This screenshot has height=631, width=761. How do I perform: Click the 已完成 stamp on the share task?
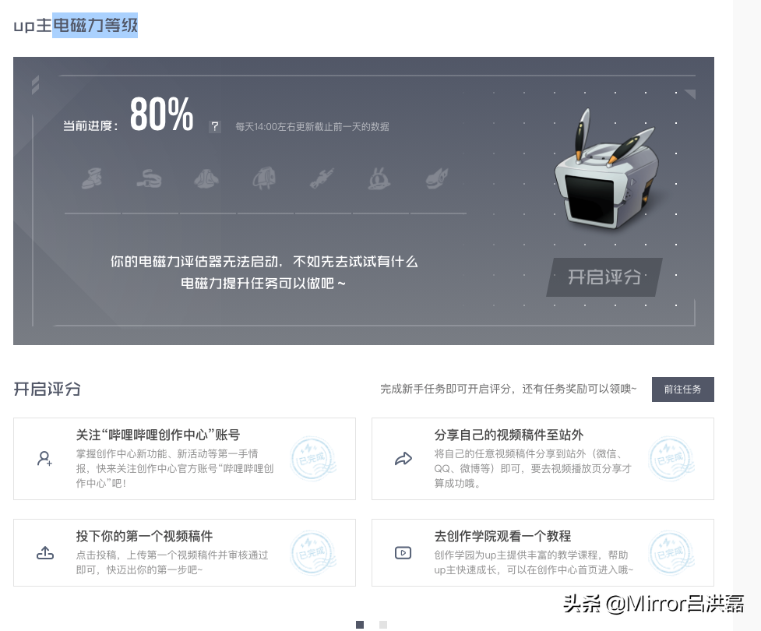(x=671, y=459)
